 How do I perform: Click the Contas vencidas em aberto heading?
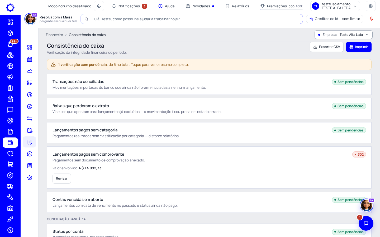pos(78,200)
